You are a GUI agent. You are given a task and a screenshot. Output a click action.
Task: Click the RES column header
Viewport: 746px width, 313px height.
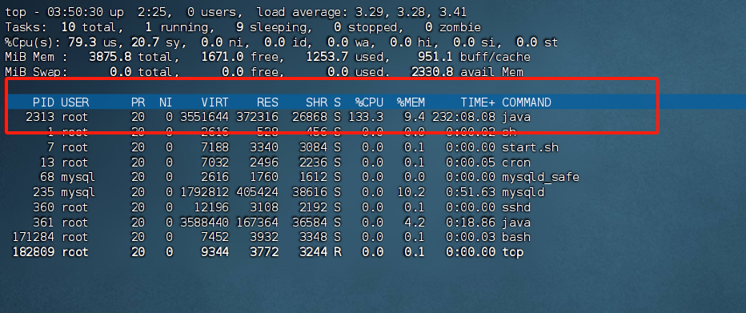267,102
